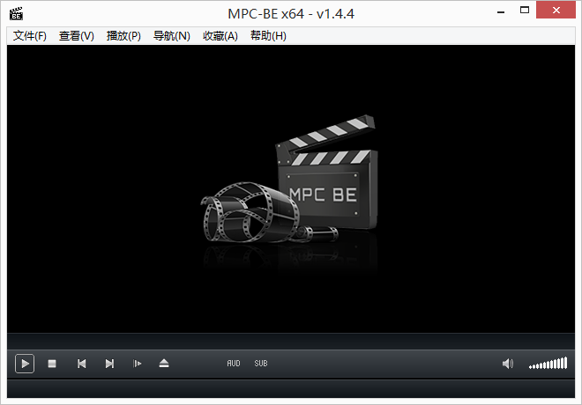Skip to the next file
This screenshot has width=582, height=405.
click(109, 364)
